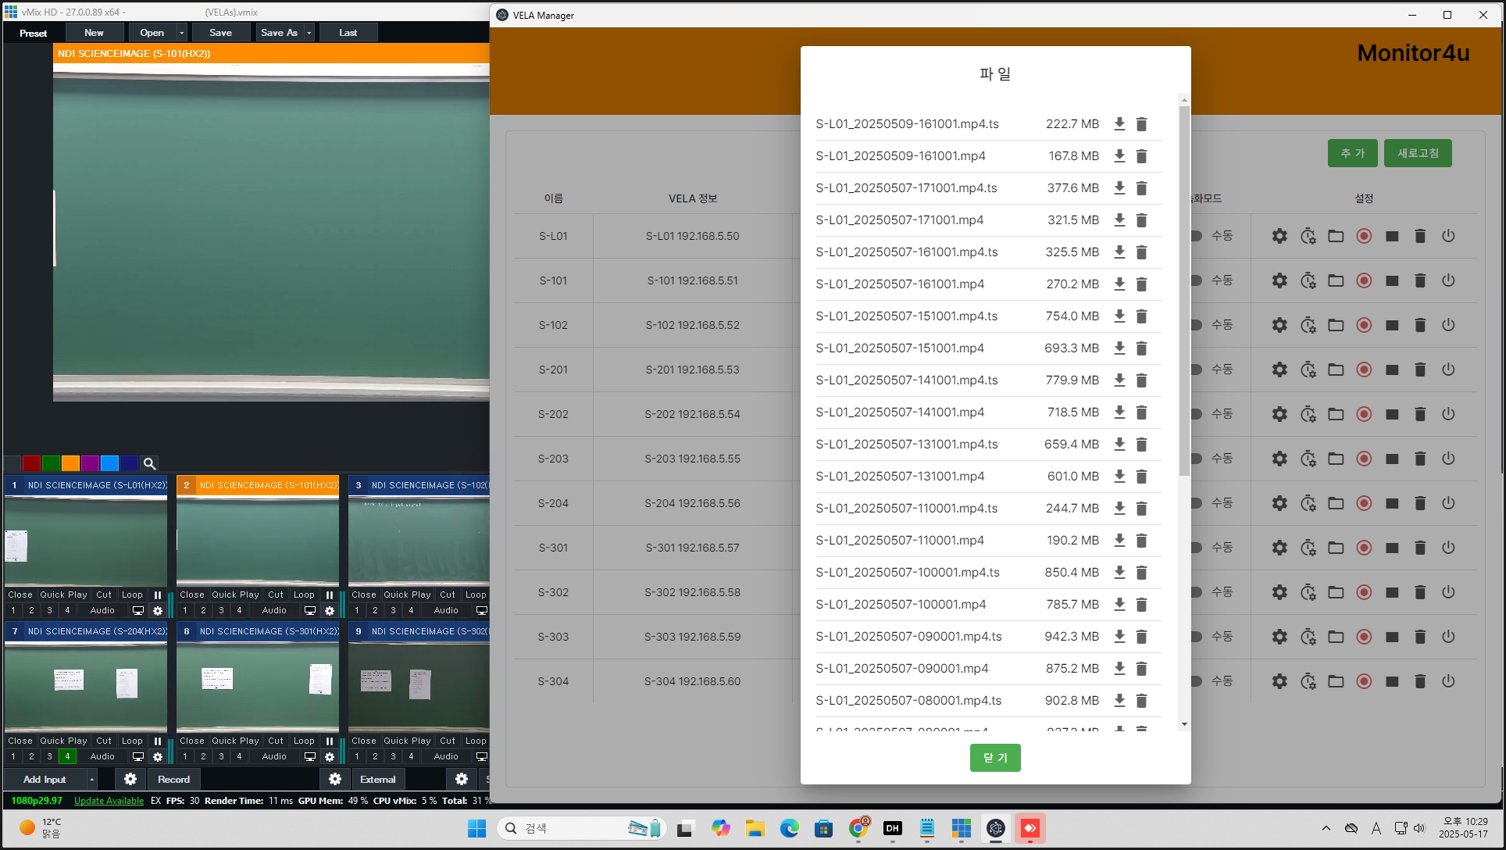Toggle recording mode switch for S-202
Image resolution: width=1506 pixels, height=850 pixels.
tap(1196, 414)
